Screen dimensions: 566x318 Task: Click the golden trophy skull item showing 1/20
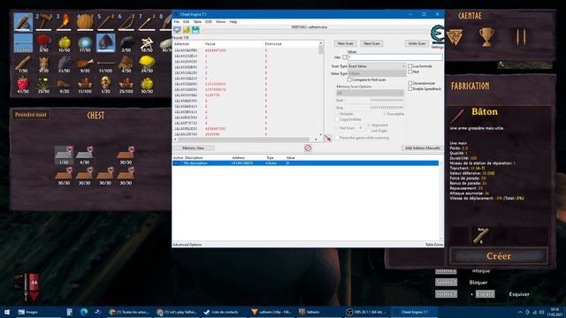pos(105,85)
